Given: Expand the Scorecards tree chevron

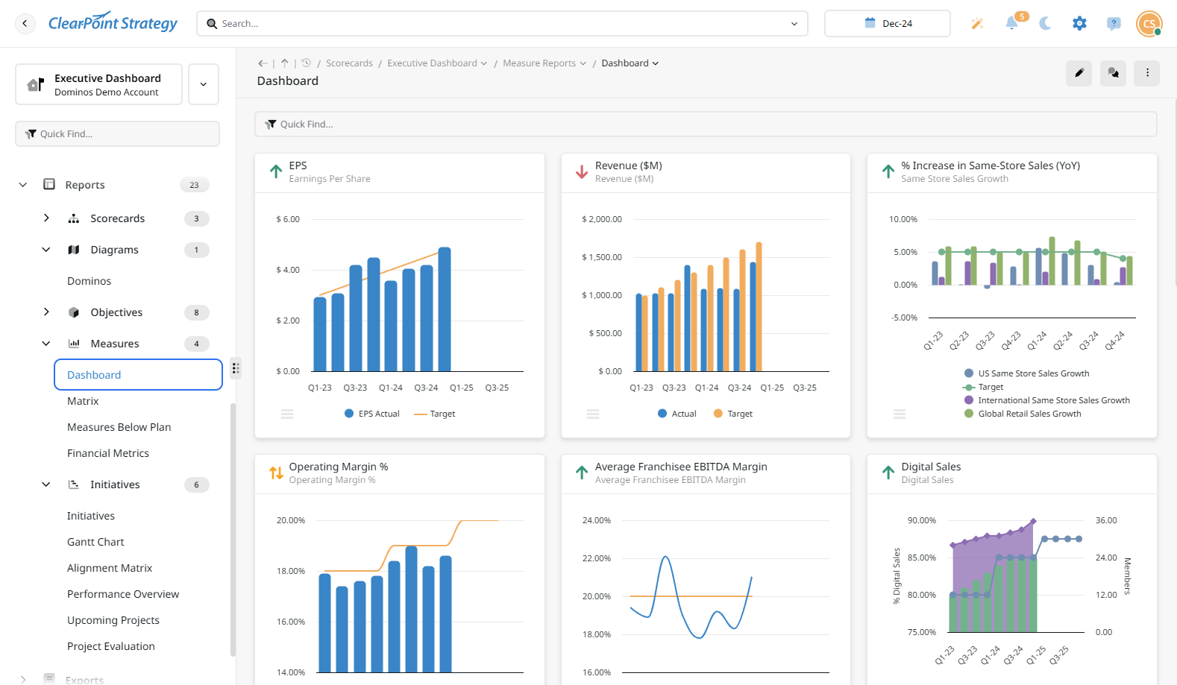Looking at the screenshot, I should pos(46,218).
